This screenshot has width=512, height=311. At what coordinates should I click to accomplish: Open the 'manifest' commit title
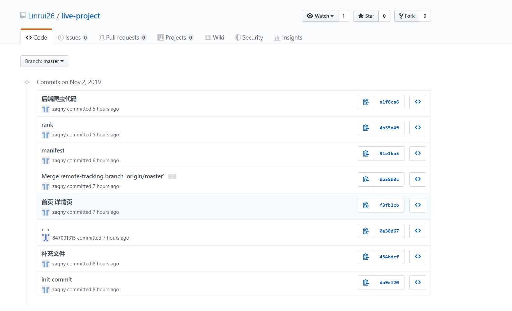tap(53, 150)
